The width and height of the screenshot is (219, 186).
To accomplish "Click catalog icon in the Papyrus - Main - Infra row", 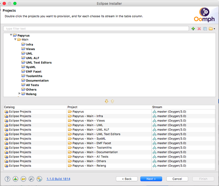I will click(6, 116).
